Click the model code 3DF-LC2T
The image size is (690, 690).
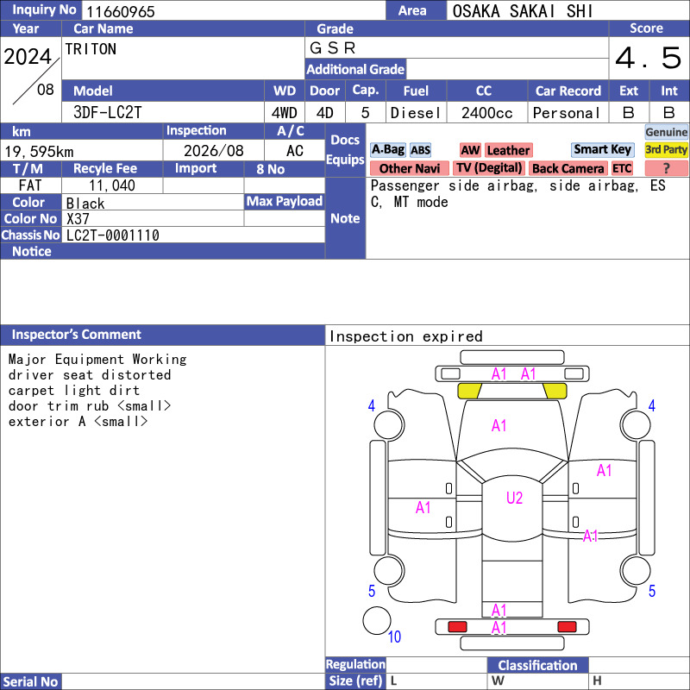tap(108, 113)
